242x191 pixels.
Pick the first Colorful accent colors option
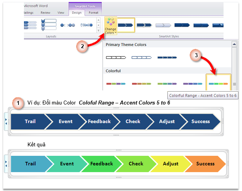(x=116, y=83)
